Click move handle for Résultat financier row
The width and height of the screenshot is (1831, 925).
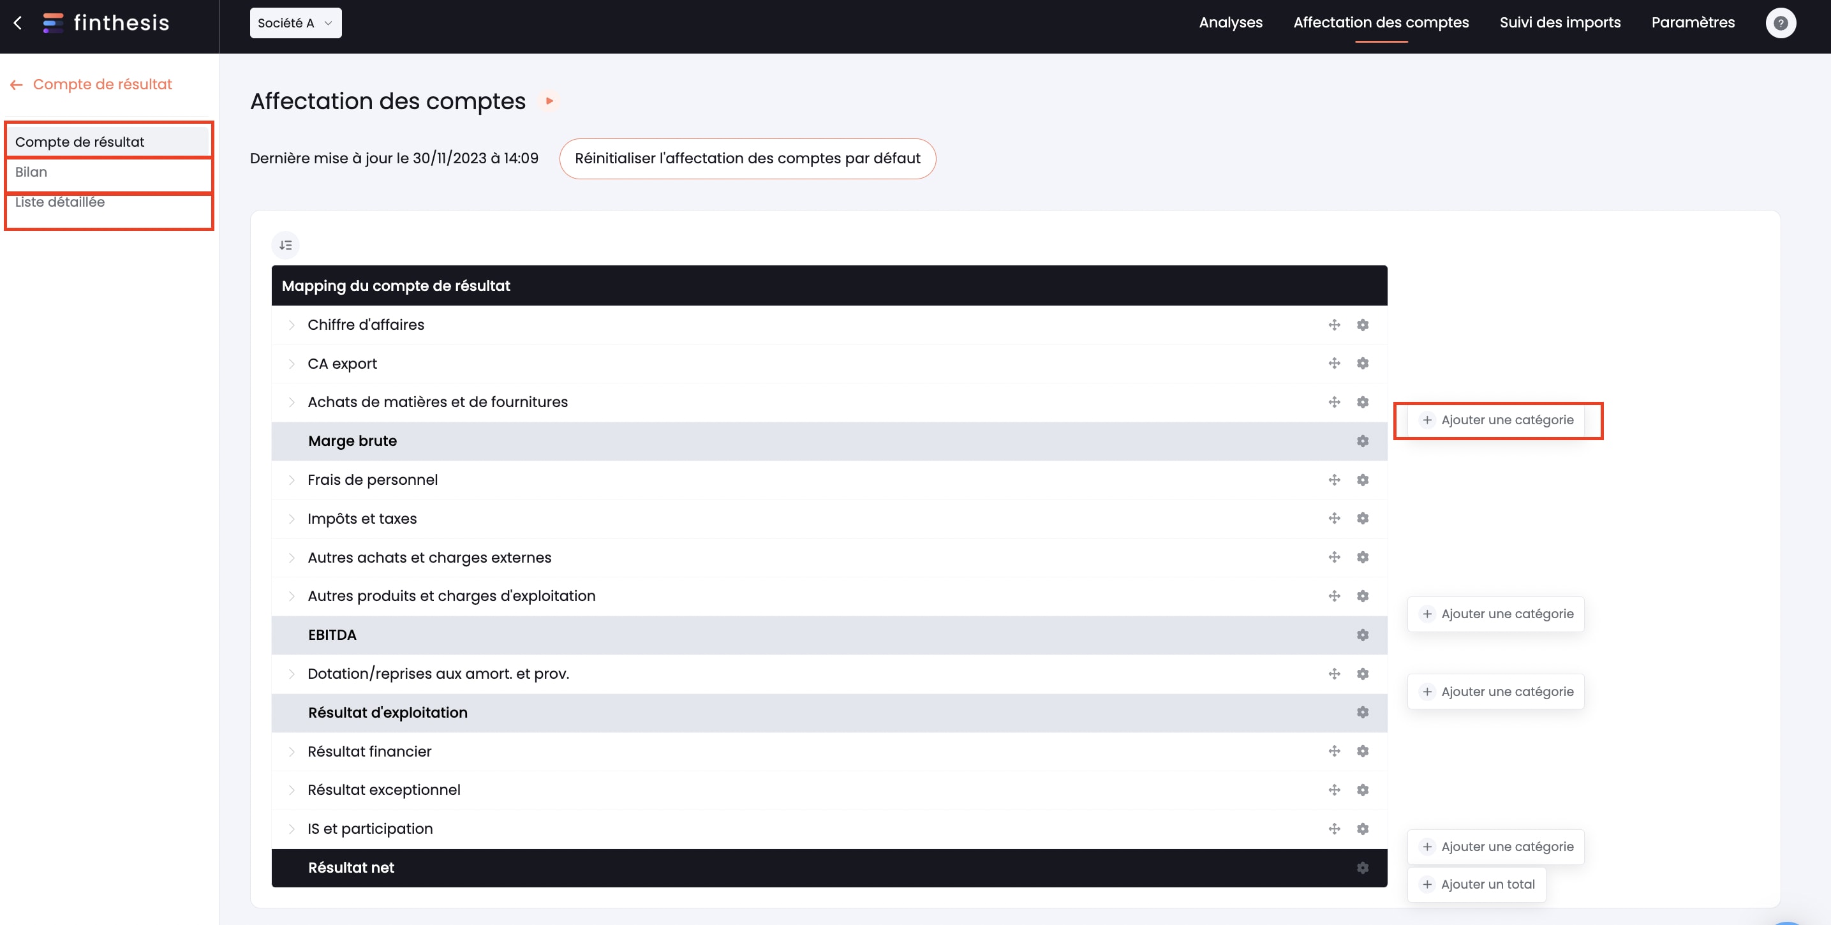(x=1334, y=751)
